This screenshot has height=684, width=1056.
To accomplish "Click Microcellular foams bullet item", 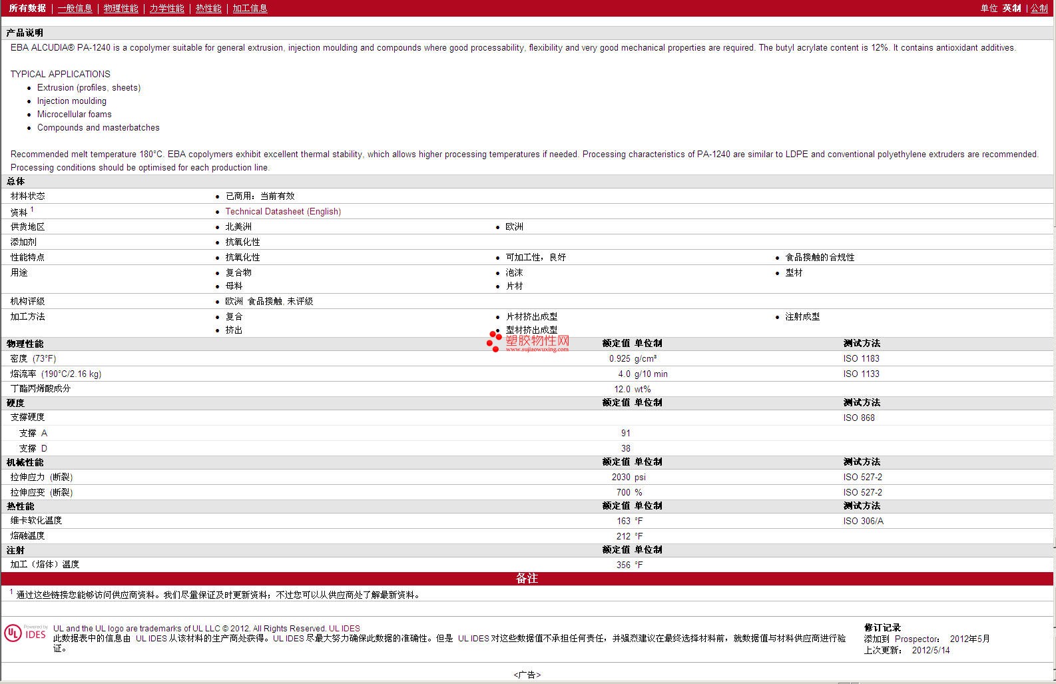I will (x=74, y=114).
